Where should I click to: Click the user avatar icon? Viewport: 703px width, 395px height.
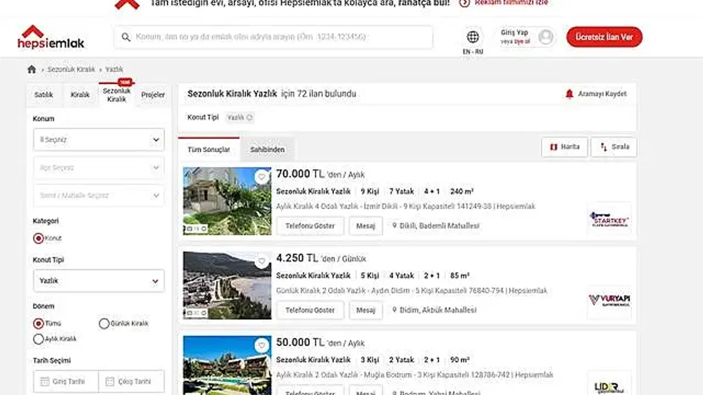pos(545,37)
